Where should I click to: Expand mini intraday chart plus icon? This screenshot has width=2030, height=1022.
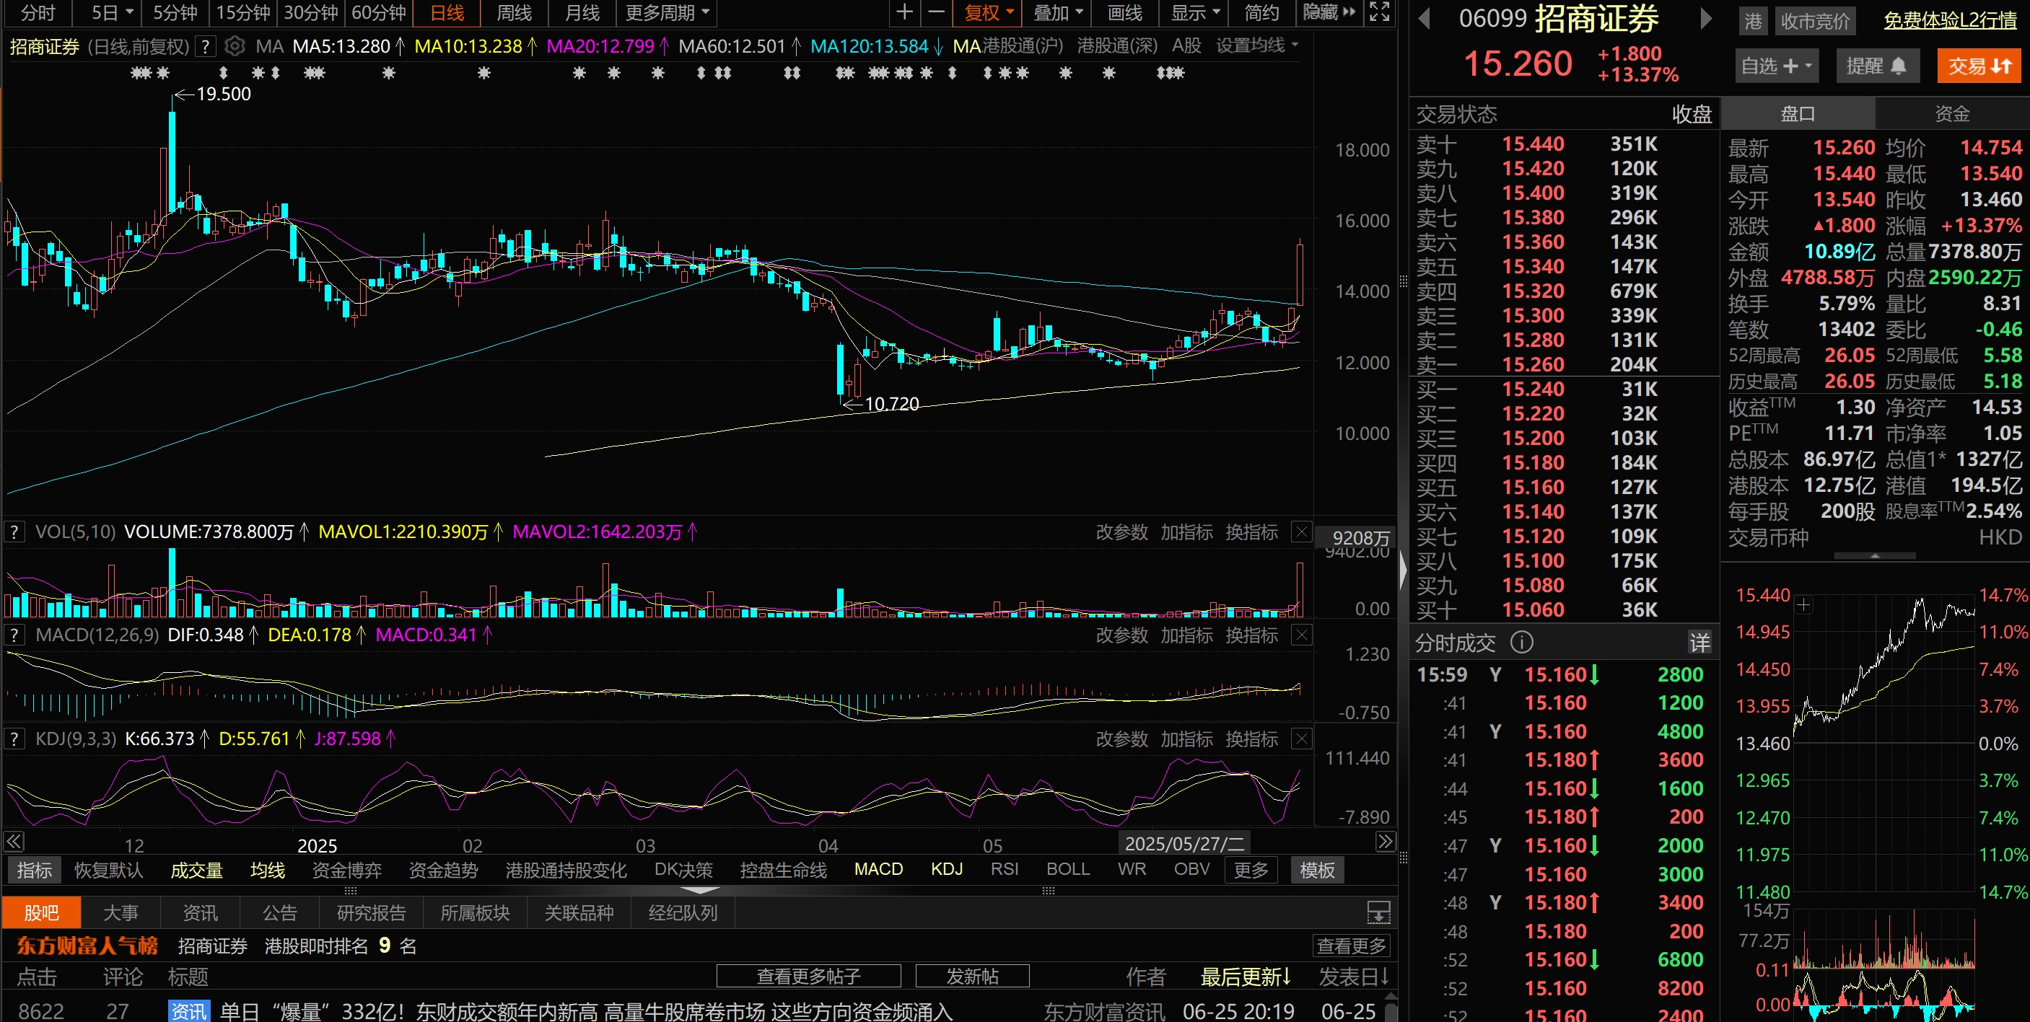(x=1803, y=604)
